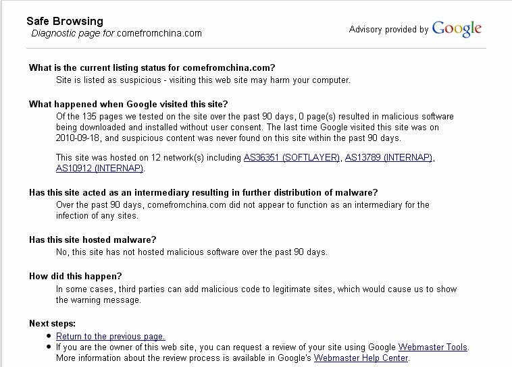Click the bullet beside 'Return to the previous page'
This screenshot has width=512, height=367.
49,336
